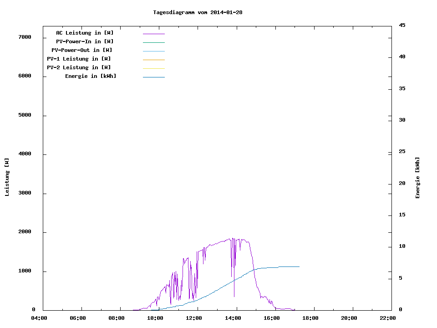Click the 14:00 x-axis tick label

click(x=233, y=318)
